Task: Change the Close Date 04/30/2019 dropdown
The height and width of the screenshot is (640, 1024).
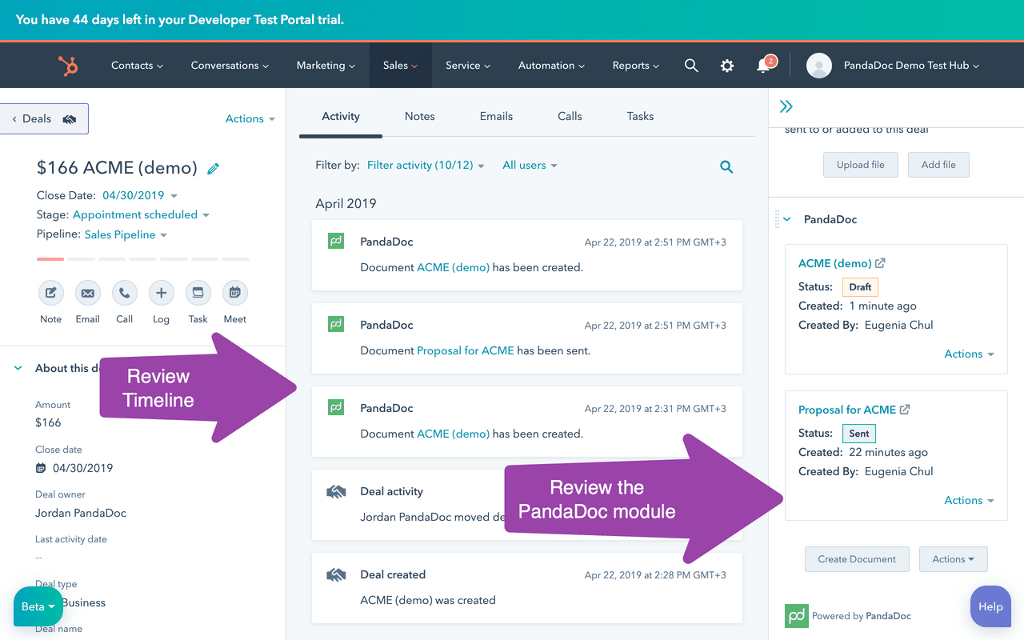Action: click(x=140, y=195)
